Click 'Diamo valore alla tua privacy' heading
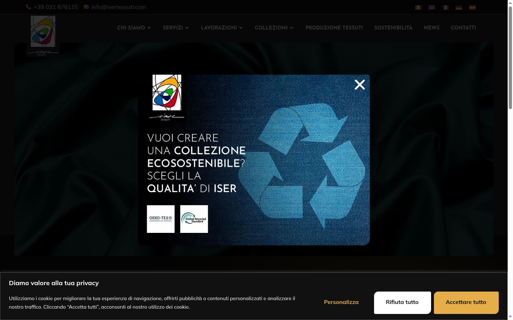This screenshot has height=320, width=513. pos(54,283)
